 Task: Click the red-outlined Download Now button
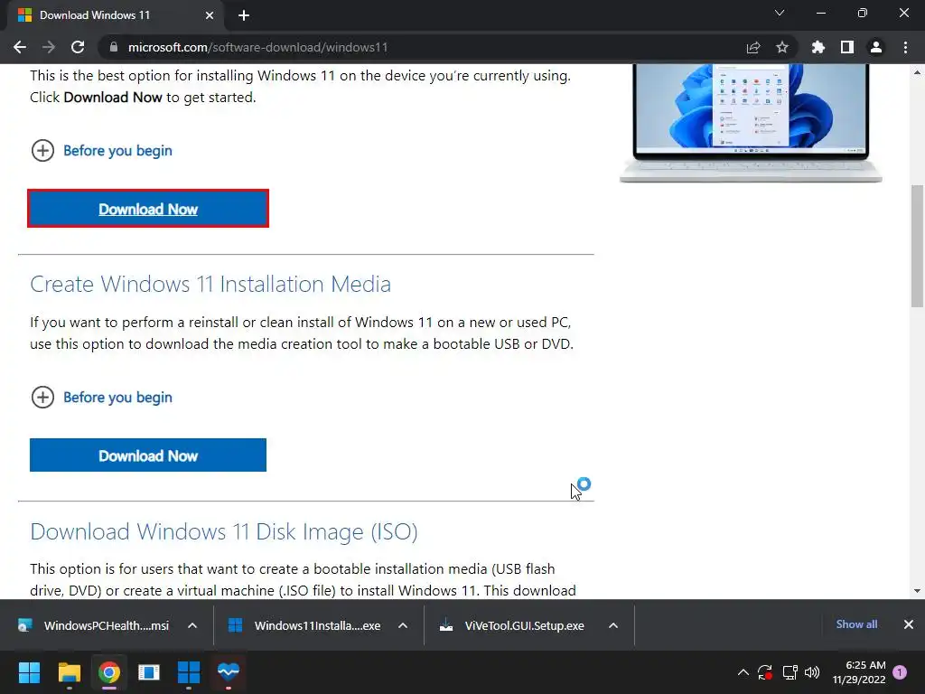148,209
